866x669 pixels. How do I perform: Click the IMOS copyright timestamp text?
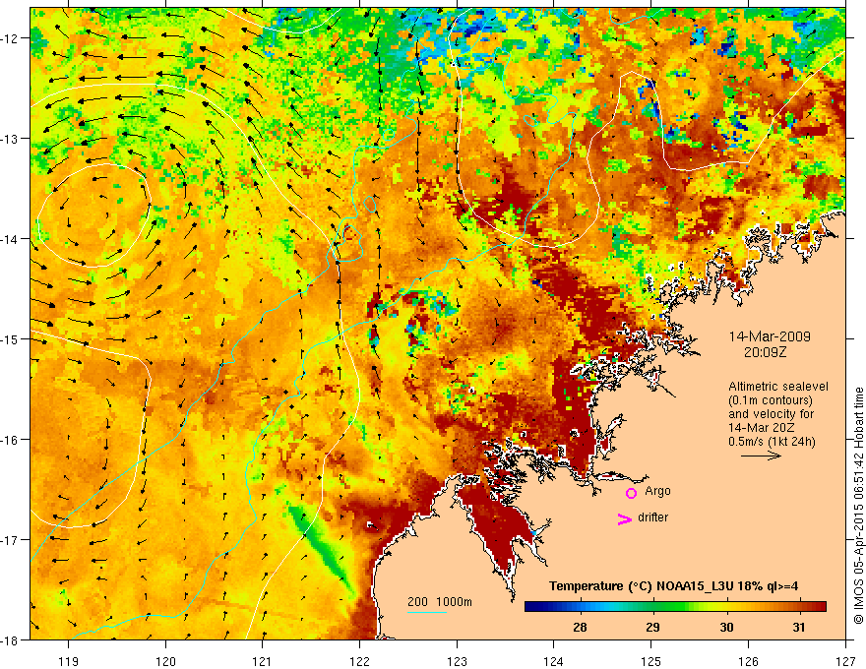click(859, 506)
